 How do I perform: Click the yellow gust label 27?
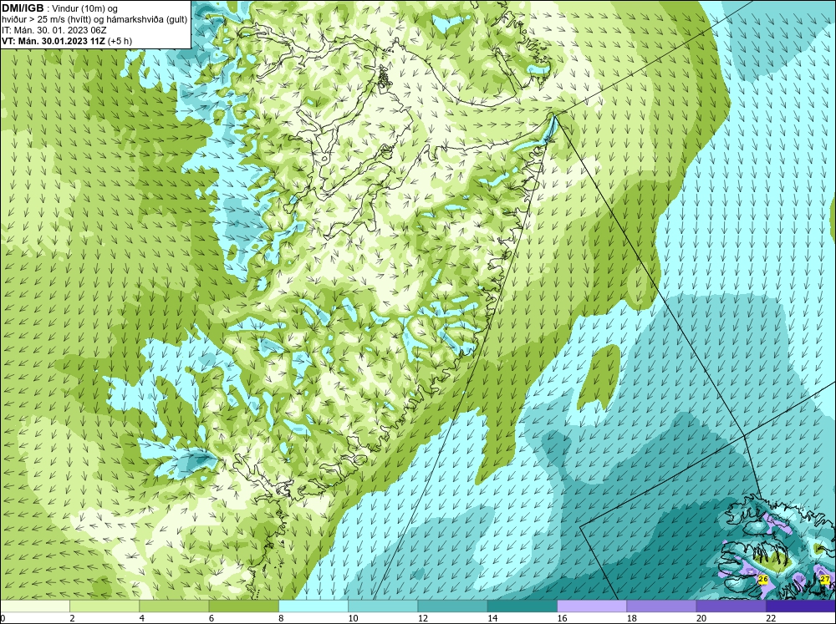(825, 579)
